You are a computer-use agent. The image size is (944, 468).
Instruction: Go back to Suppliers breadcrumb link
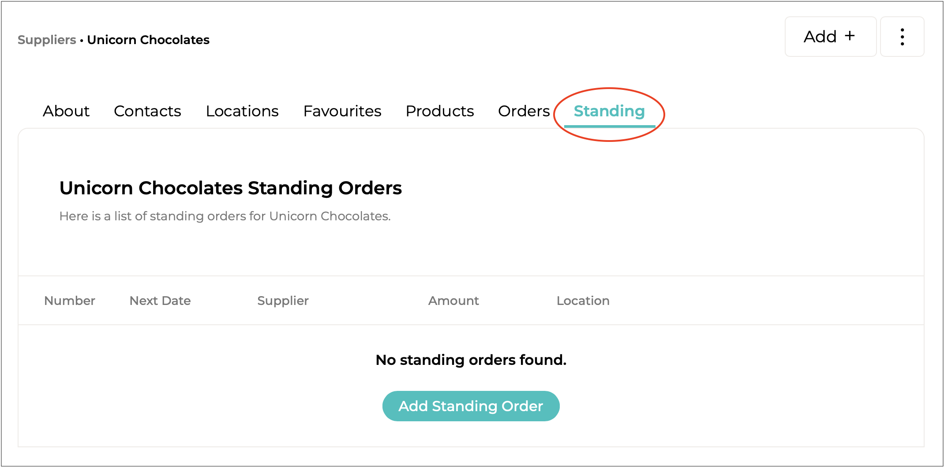tap(47, 40)
